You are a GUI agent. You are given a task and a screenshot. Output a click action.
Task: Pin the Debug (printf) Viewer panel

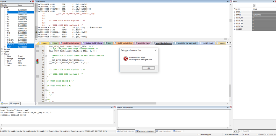tap(228, 107)
